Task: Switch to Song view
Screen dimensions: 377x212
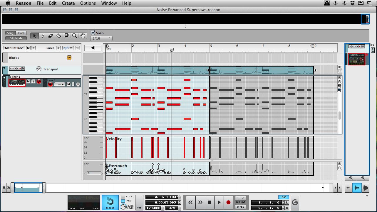Action: (10, 33)
